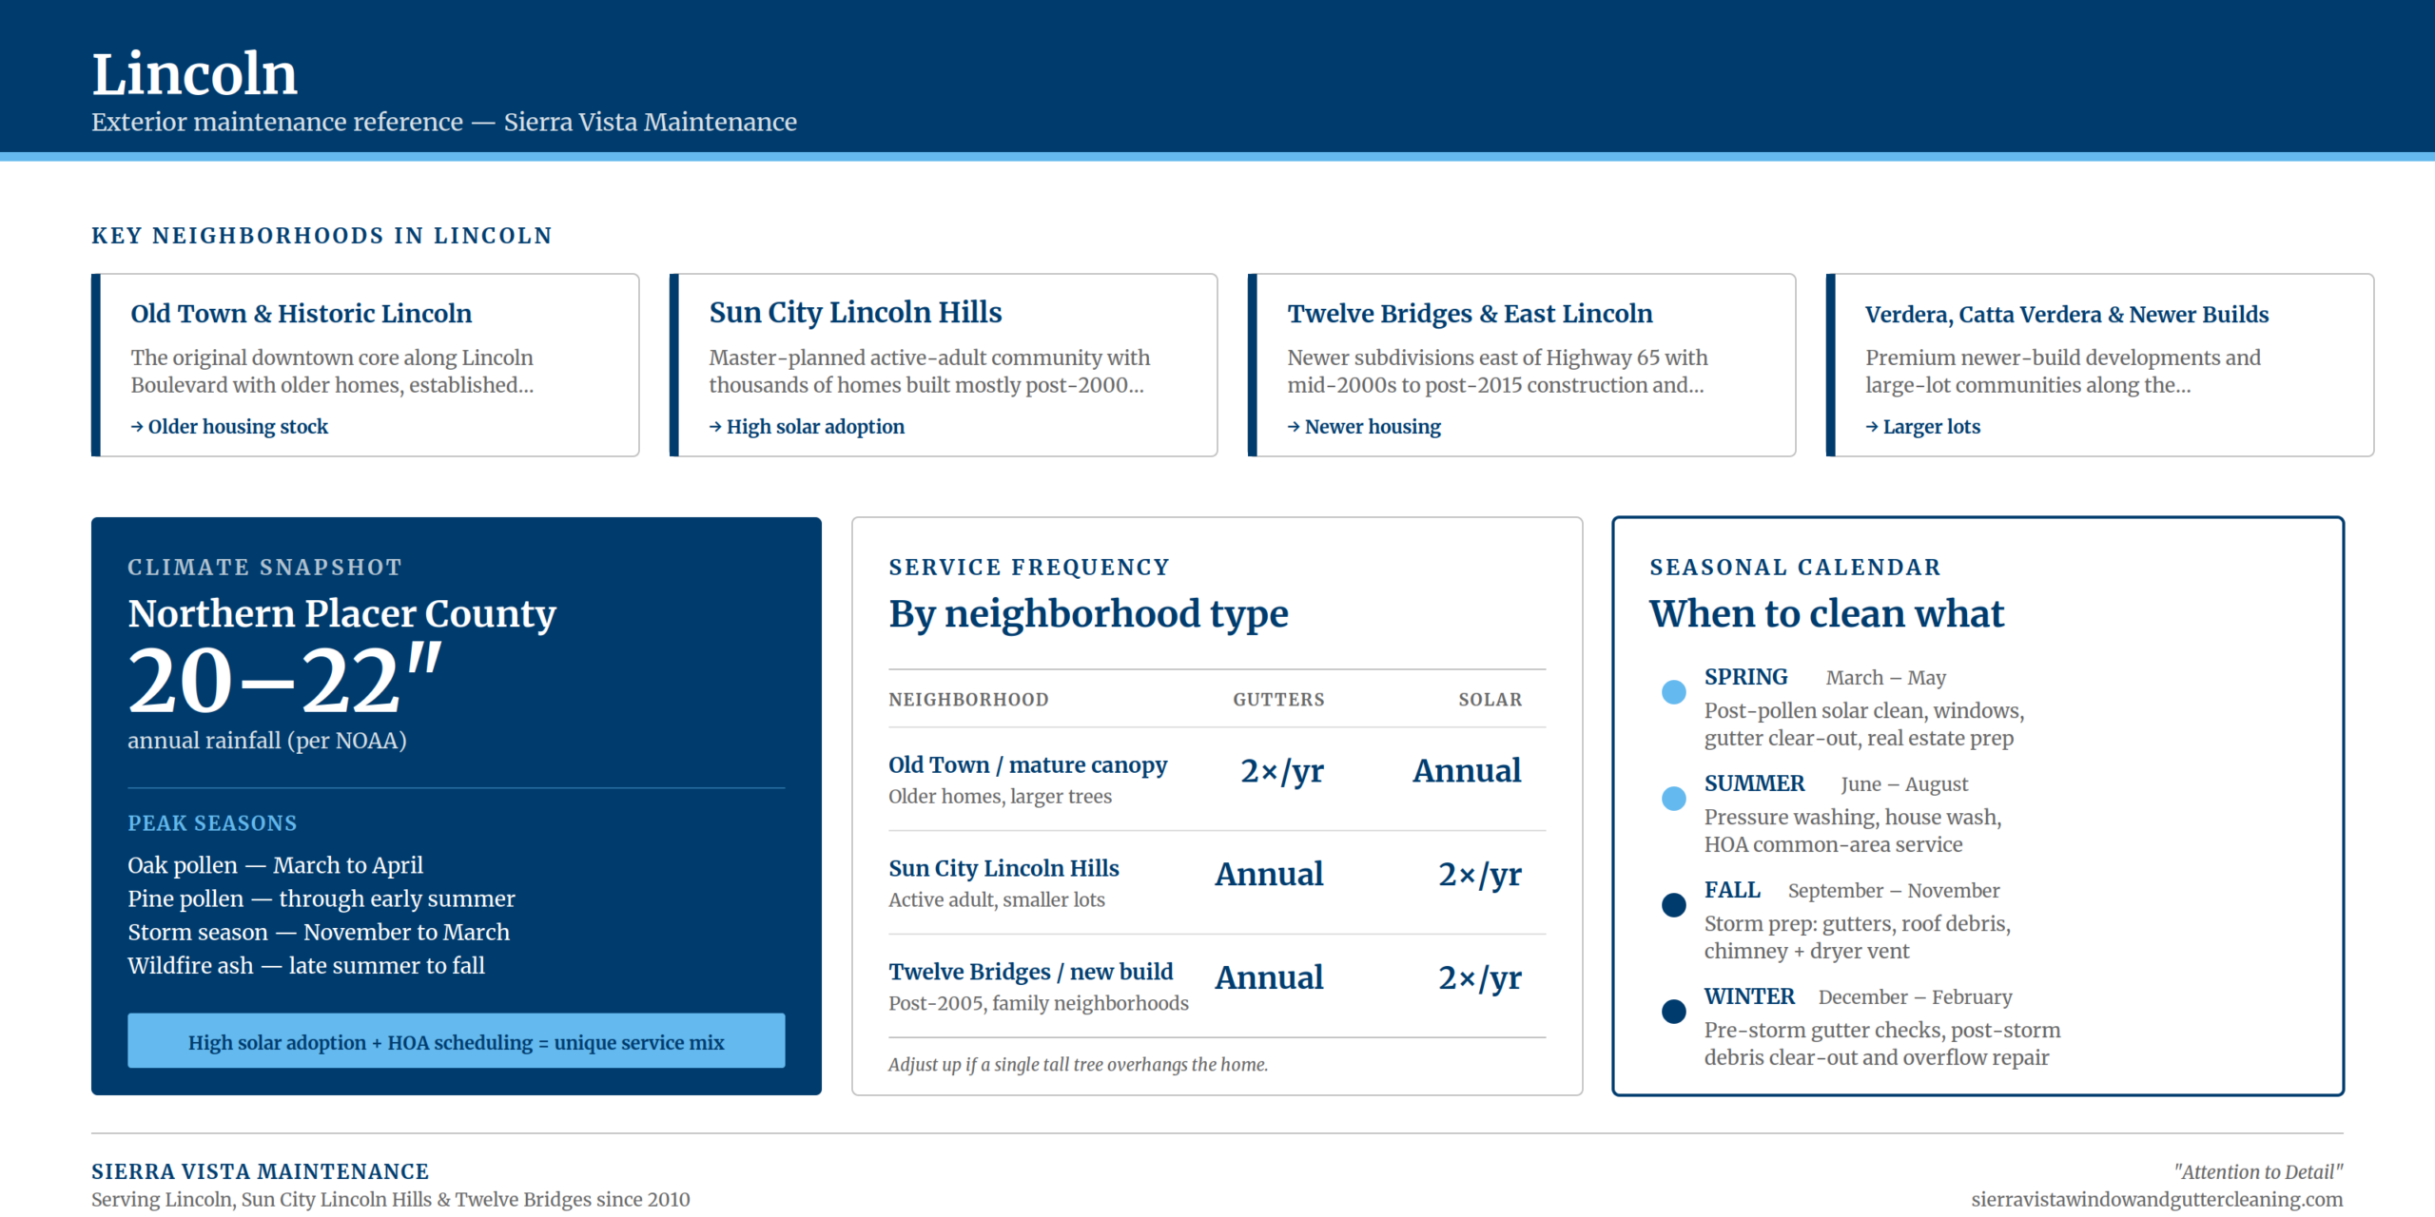Select the 'WINTER' season label
This screenshot has width=2435, height=1217.
coord(1750,996)
